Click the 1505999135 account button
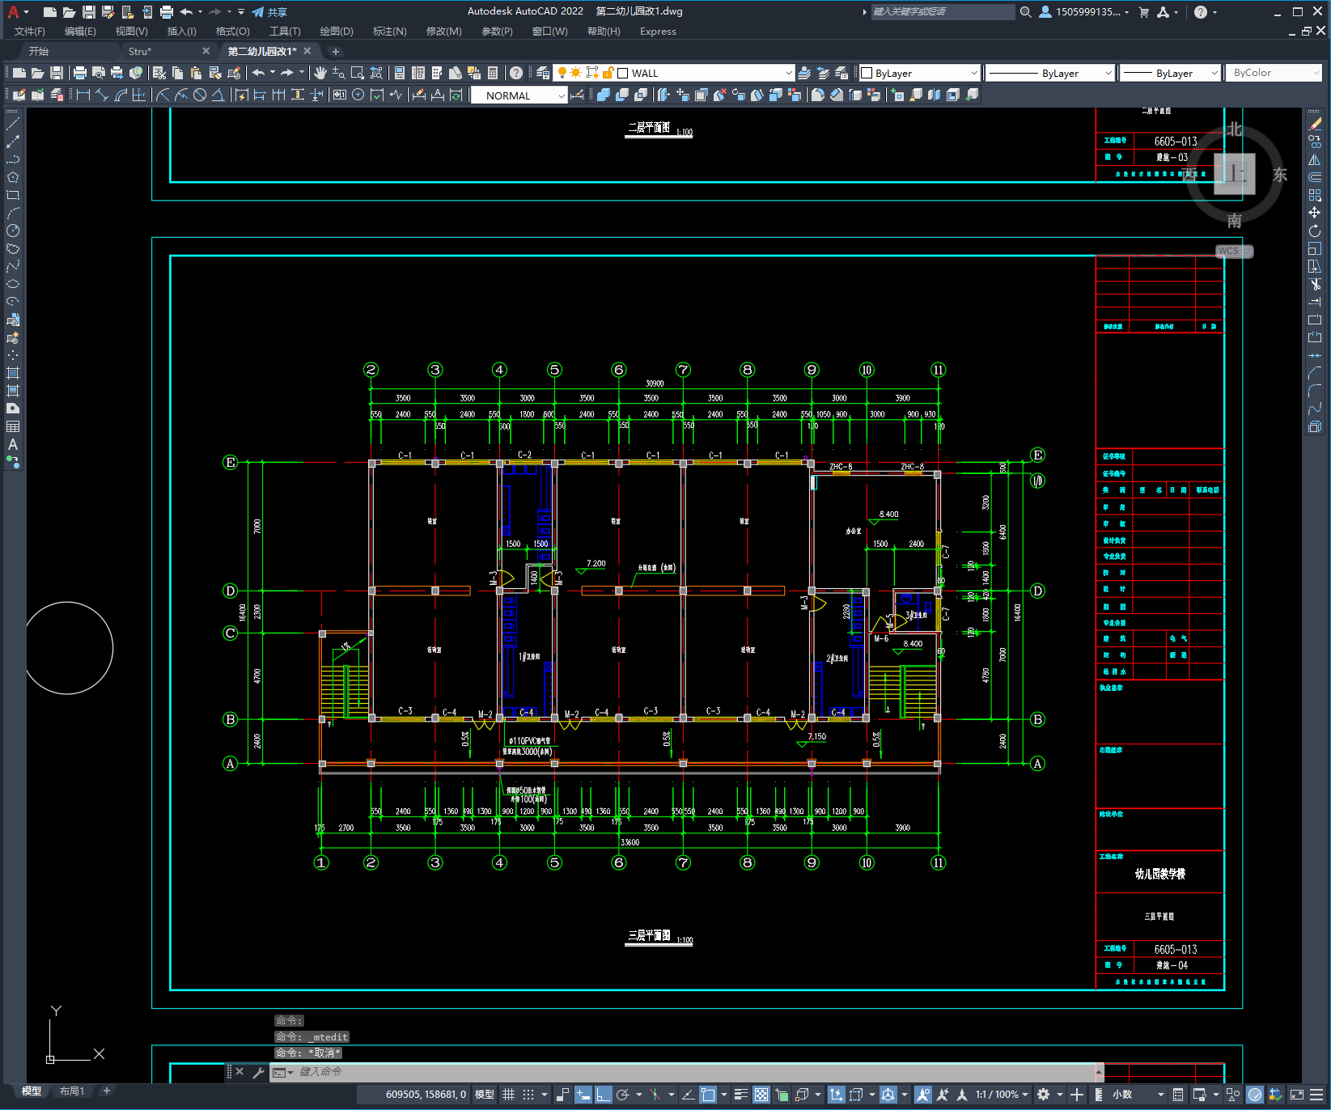This screenshot has height=1110, width=1331. 1083,12
